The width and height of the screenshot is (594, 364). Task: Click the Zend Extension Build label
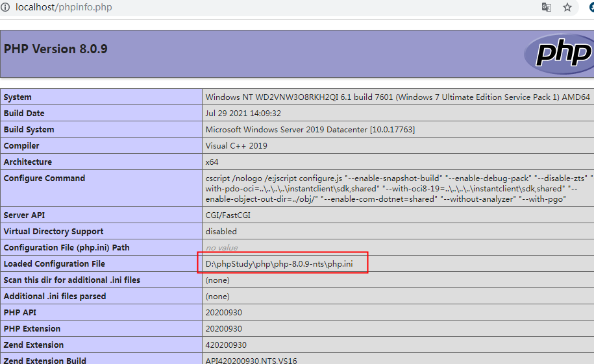[45, 360]
